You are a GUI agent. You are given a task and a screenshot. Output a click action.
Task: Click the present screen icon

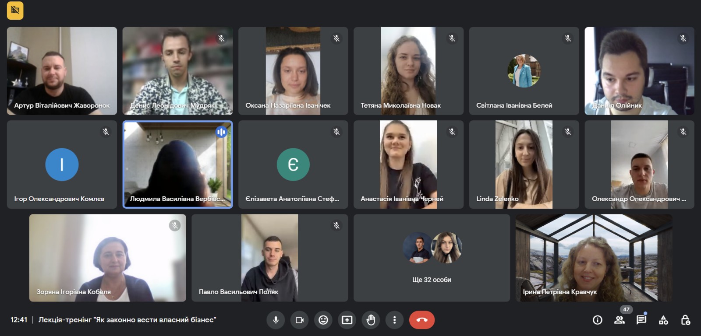[347, 320]
